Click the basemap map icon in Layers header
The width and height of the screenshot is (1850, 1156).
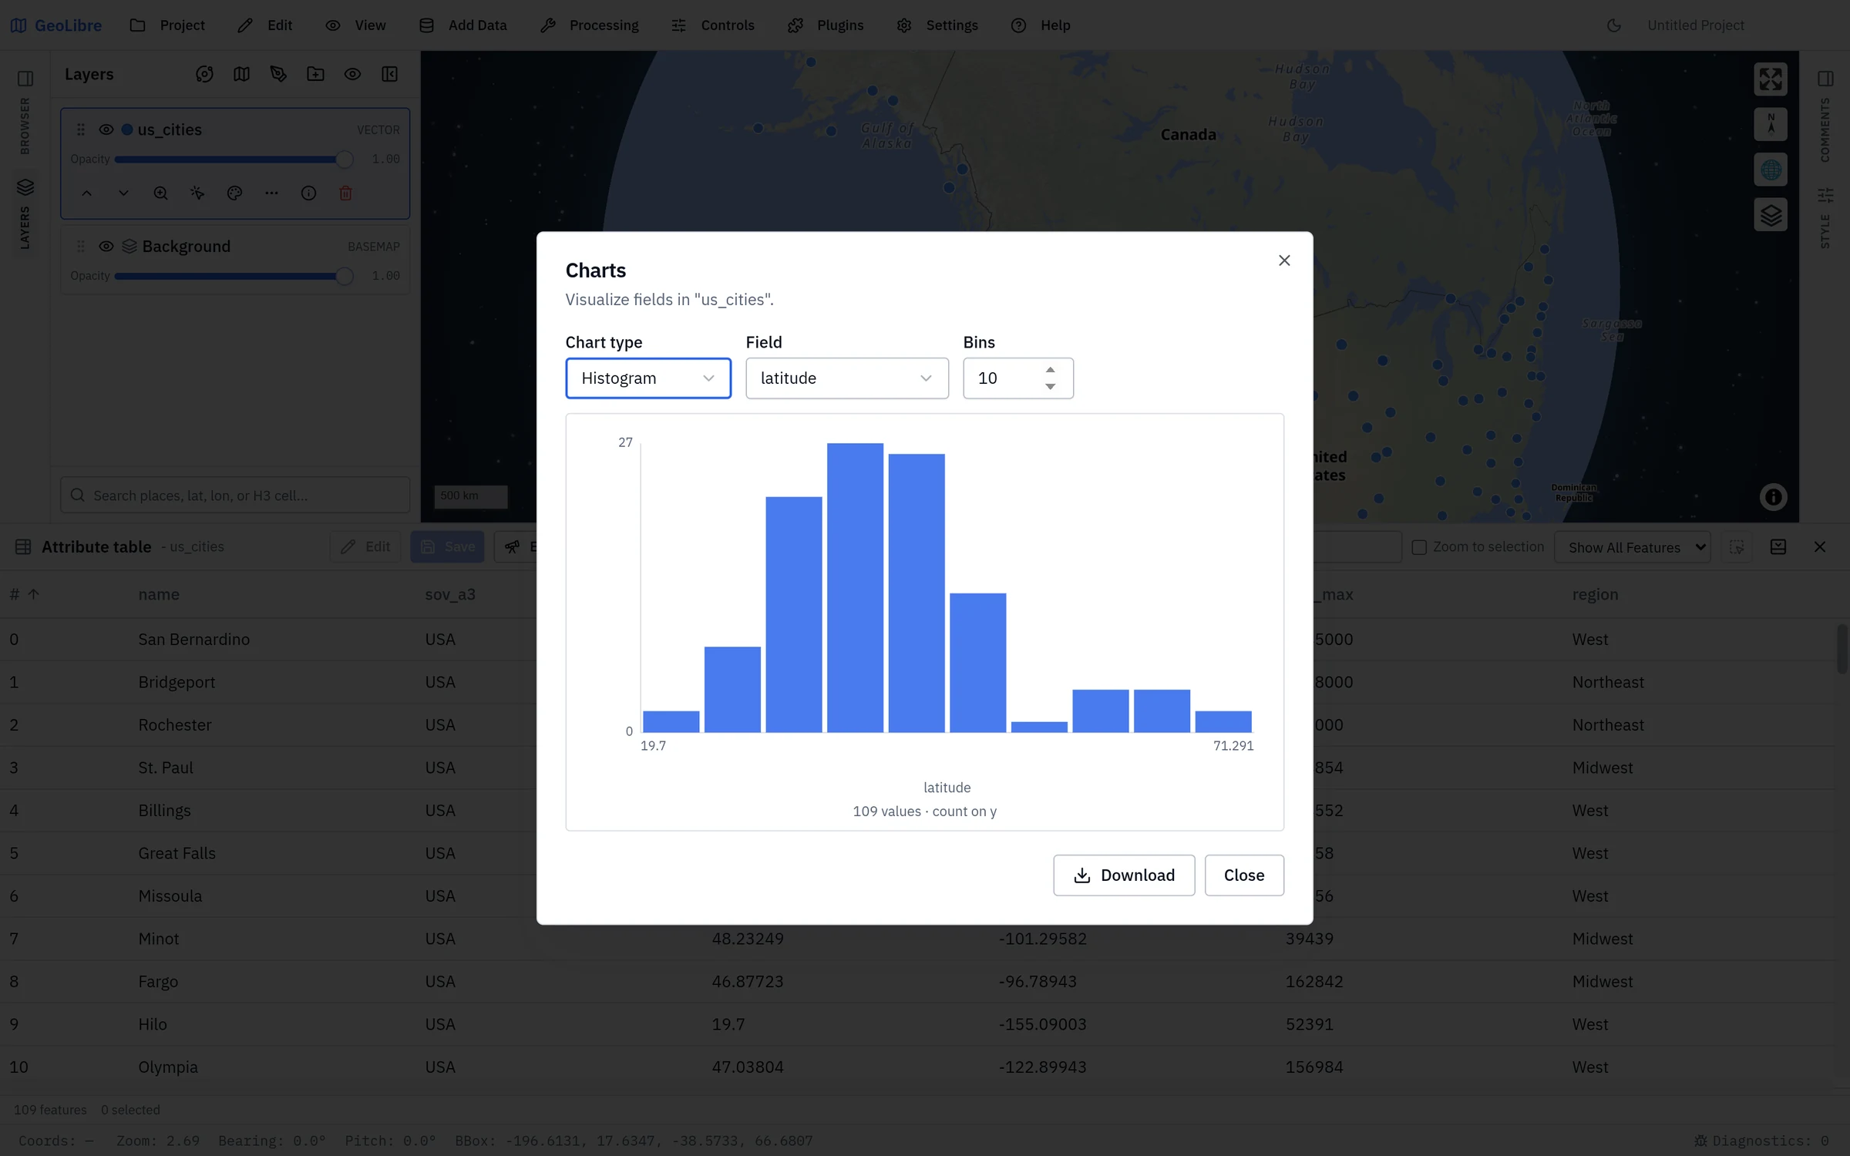coord(241,74)
